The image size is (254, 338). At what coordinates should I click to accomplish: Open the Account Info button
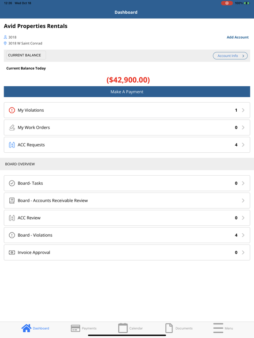pyautogui.click(x=230, y=56)
